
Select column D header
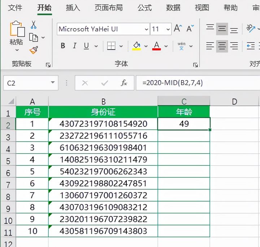click(x=234, y=101)
